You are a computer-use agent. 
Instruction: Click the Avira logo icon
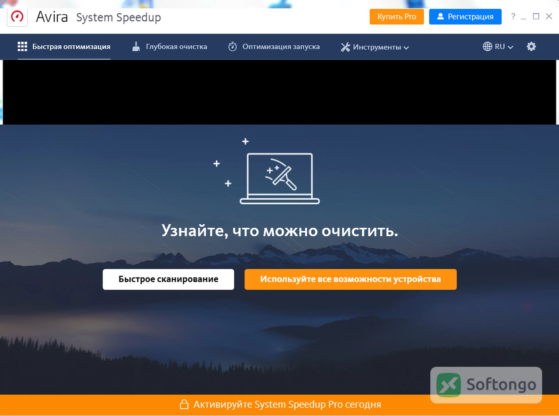pyautogui.click(x=17, y=17)
